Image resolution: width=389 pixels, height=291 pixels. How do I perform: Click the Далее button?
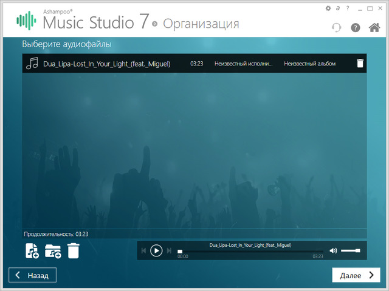pyautogui.click(x=356, y=275)
